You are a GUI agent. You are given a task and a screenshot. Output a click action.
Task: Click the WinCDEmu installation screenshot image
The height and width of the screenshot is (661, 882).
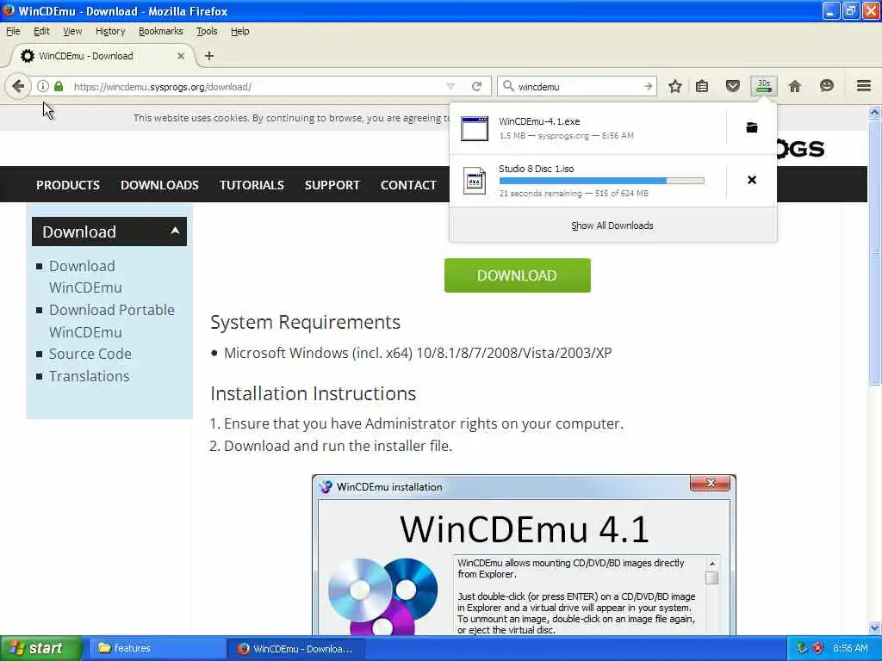pos(525,555)
